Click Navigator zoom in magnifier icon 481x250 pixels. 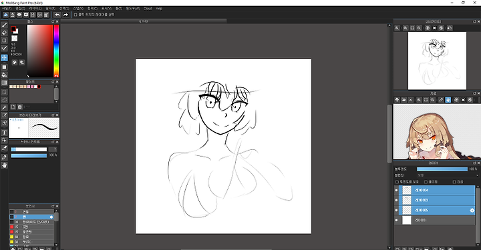406,28
